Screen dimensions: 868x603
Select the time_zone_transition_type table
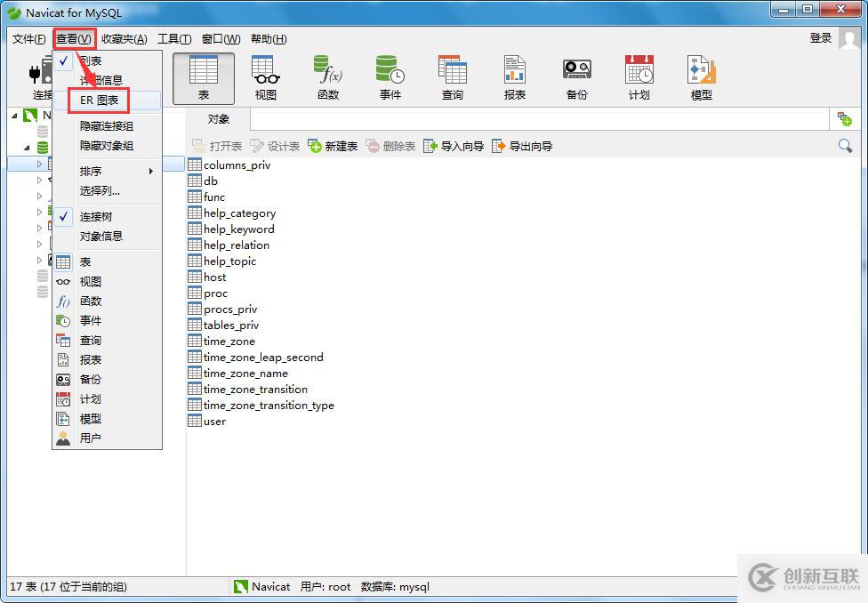click(261, 406)
